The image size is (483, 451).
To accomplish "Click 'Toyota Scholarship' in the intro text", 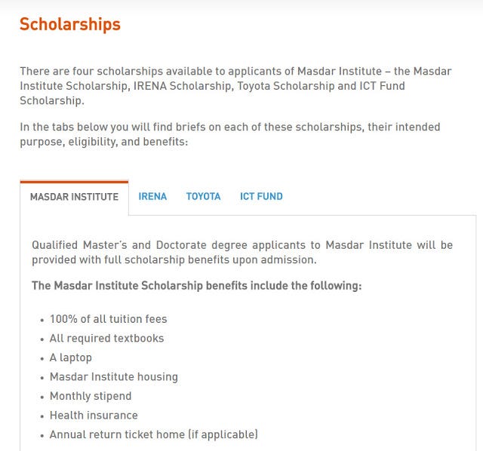I will click(x=285, y=86).
